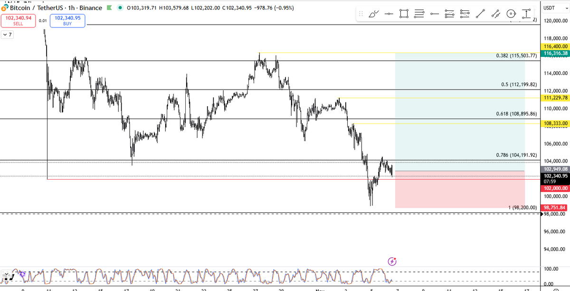
Task: Select the trend line tool
Action: [x=480, y=14]
